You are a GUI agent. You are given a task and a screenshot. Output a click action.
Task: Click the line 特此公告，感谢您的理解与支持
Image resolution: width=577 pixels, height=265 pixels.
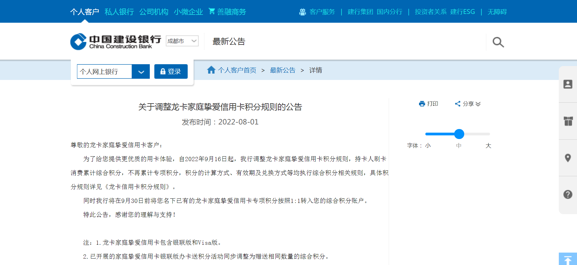[130, 215]
